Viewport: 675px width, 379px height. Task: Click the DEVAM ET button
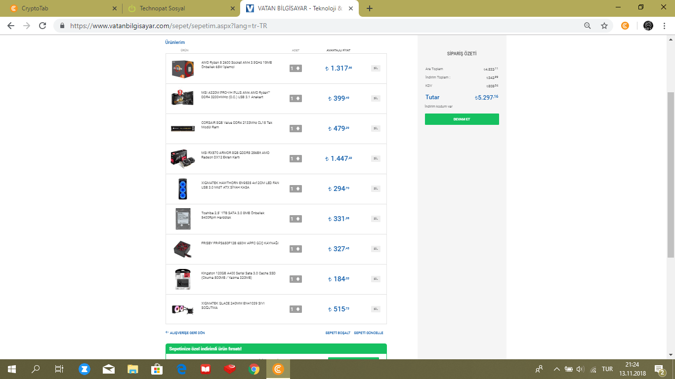coord(462,119)
